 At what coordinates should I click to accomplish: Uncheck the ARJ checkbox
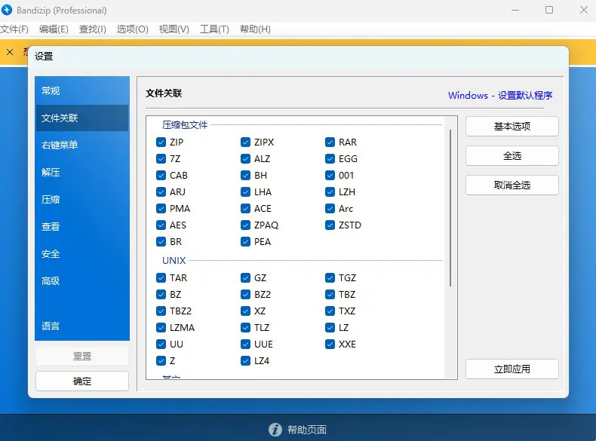(161, 191)
